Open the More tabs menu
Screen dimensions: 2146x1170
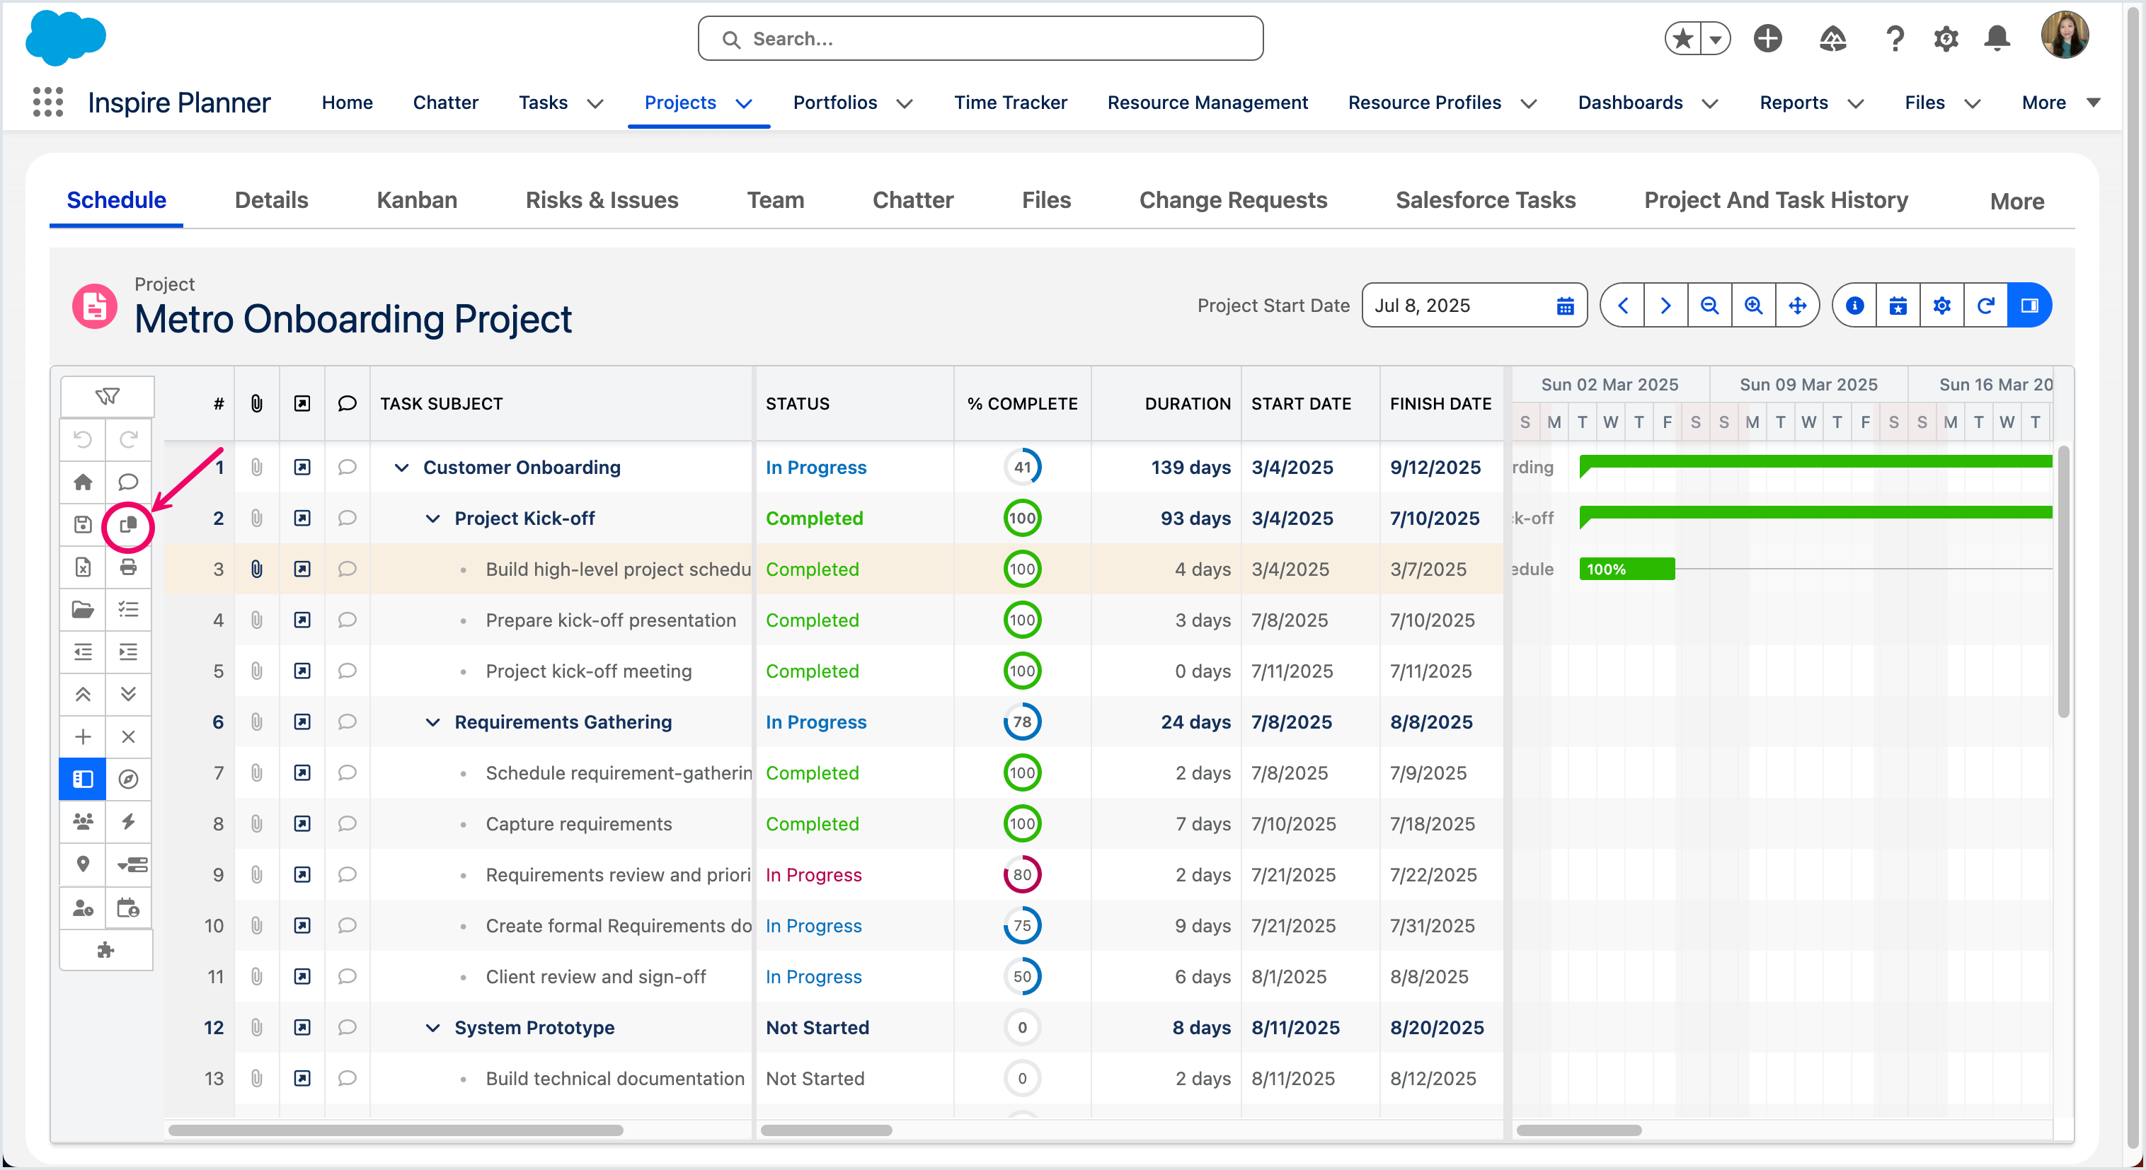(x=2017, y=201)
